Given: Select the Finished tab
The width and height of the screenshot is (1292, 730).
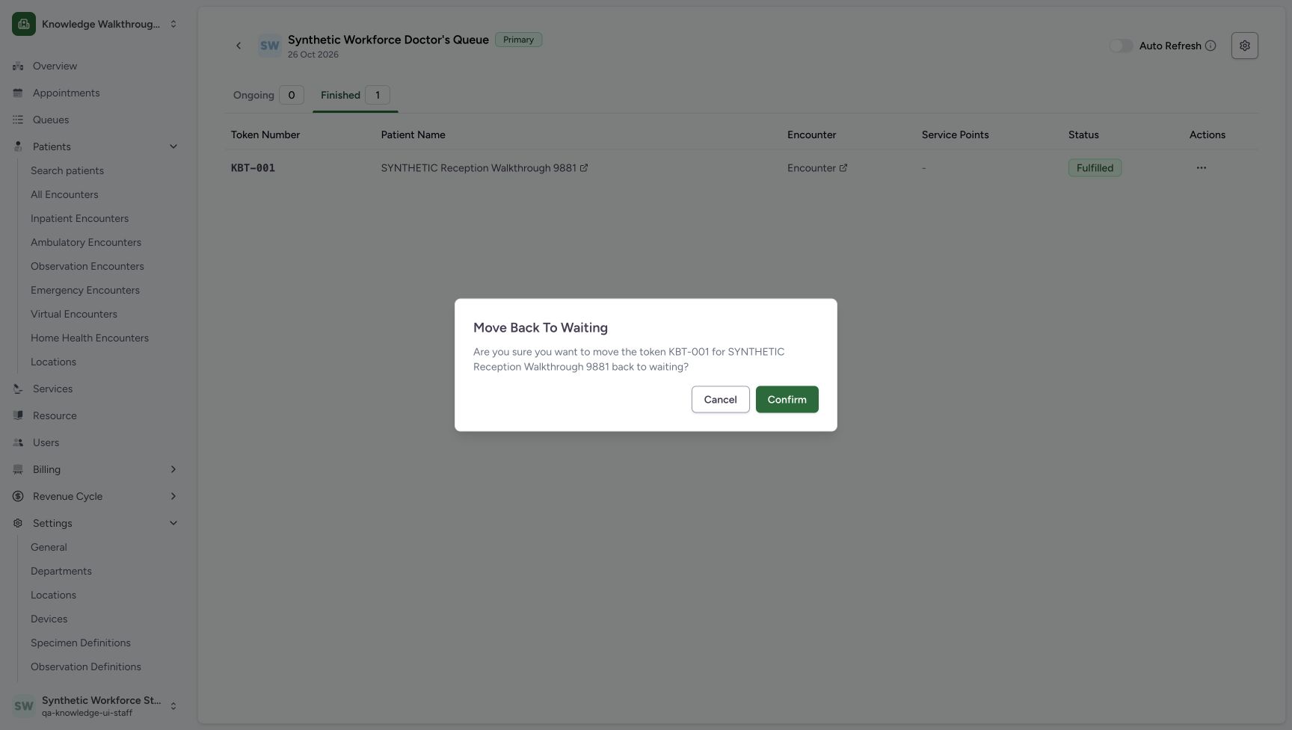Looking at the screenshot, I should pyautogui.click(x=355, y=95).
